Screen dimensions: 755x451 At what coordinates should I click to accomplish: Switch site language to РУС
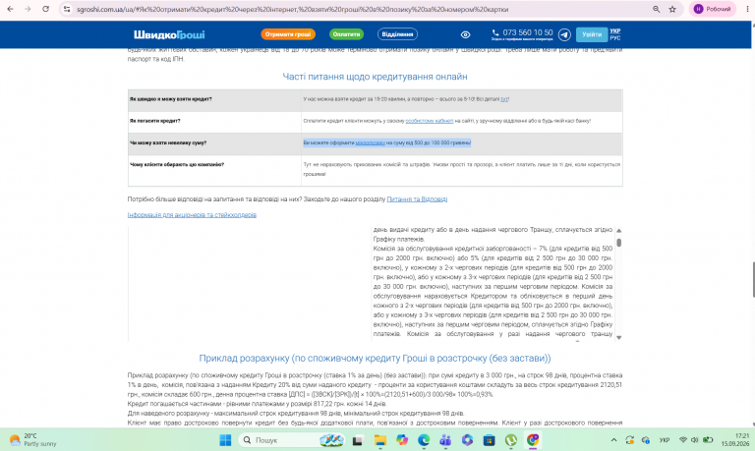(614, 38)
